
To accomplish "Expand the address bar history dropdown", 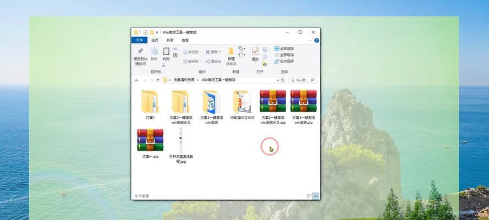I will (278, 80).
